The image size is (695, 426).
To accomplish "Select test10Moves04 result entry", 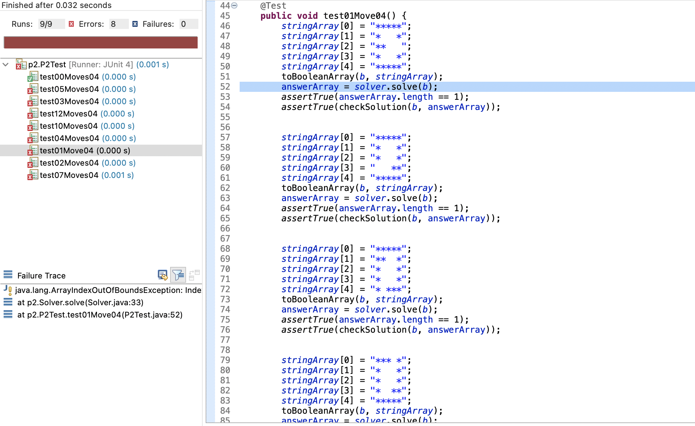I will (69, 126).
